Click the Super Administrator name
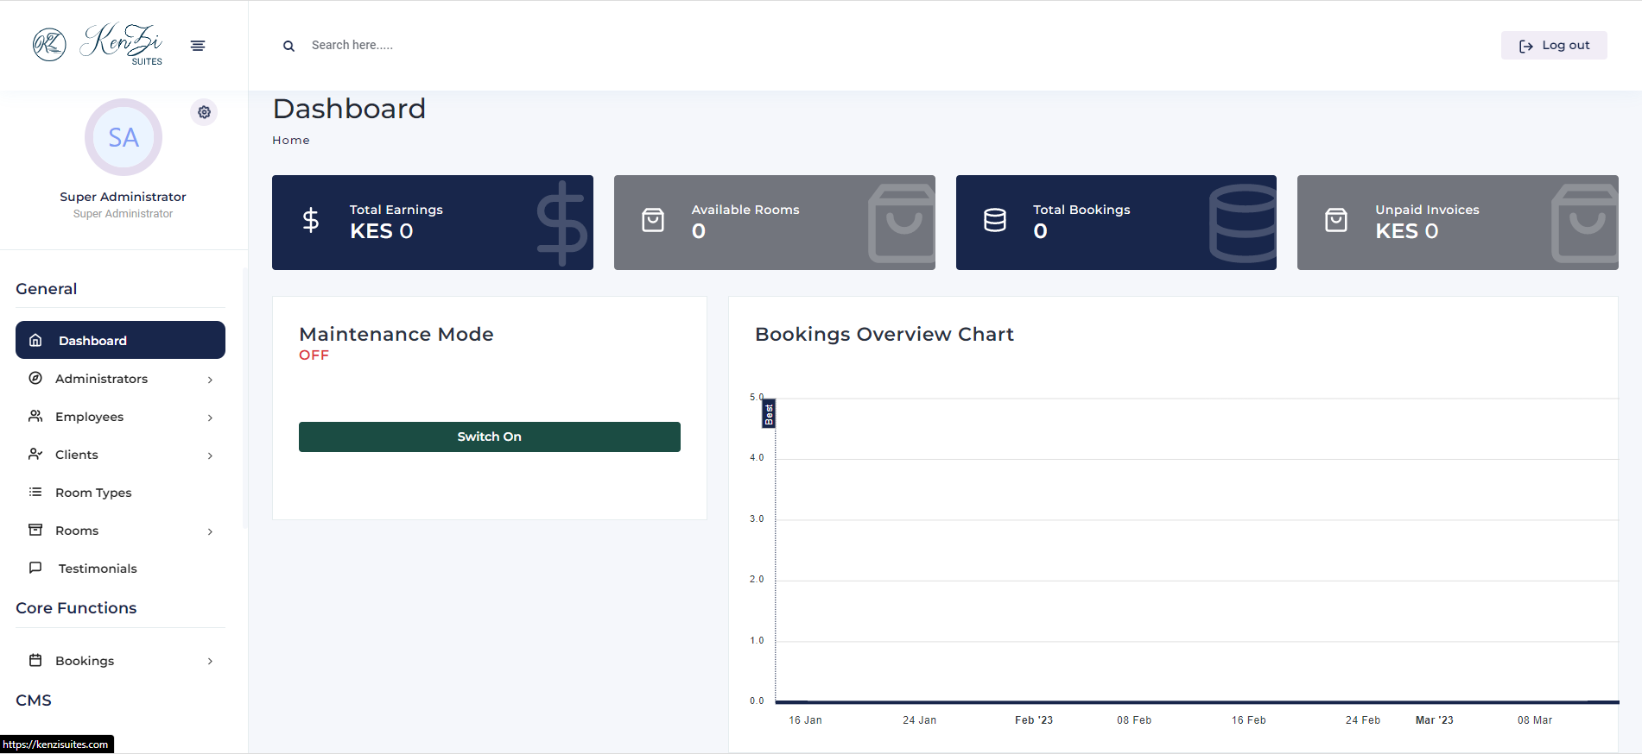This screenshot has height=754, width=1642. tap(123, 197)
